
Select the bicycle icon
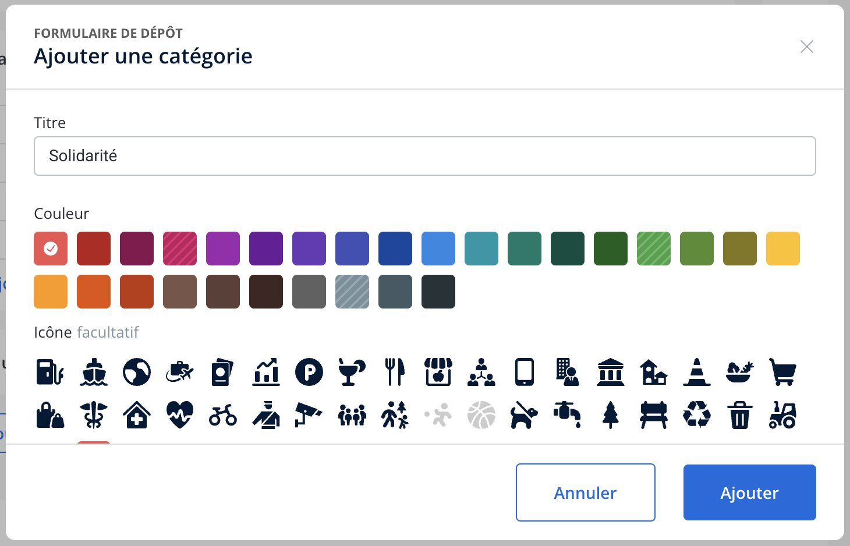[x=223, y=415]
